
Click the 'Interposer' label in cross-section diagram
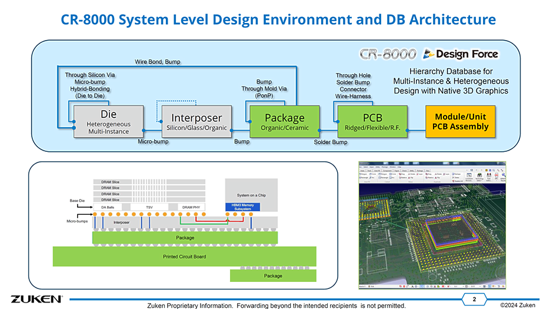[x=121, y=222]
